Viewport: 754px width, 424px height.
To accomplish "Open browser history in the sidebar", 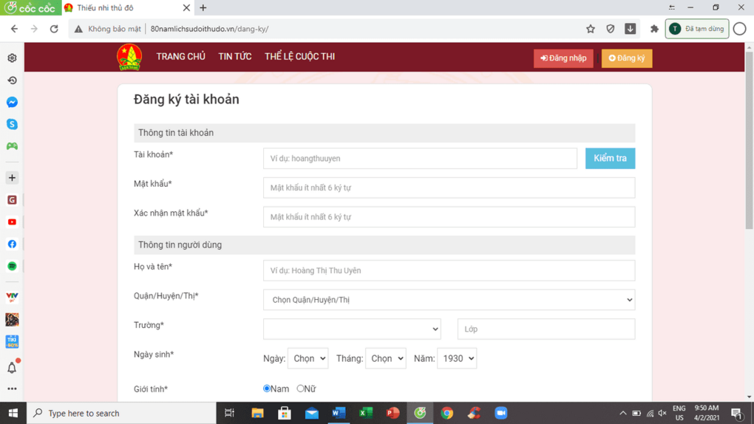I will click(12, 80).
